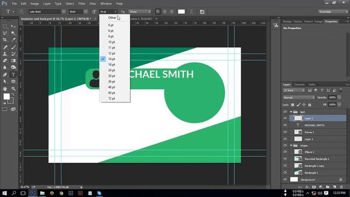Click the font size input field
Image resolution: width=350 pixels, height=197 pixels.
tap(106, 11)
